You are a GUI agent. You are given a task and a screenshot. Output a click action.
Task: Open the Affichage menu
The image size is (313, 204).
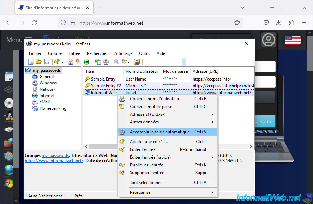(x=124, y=53)
